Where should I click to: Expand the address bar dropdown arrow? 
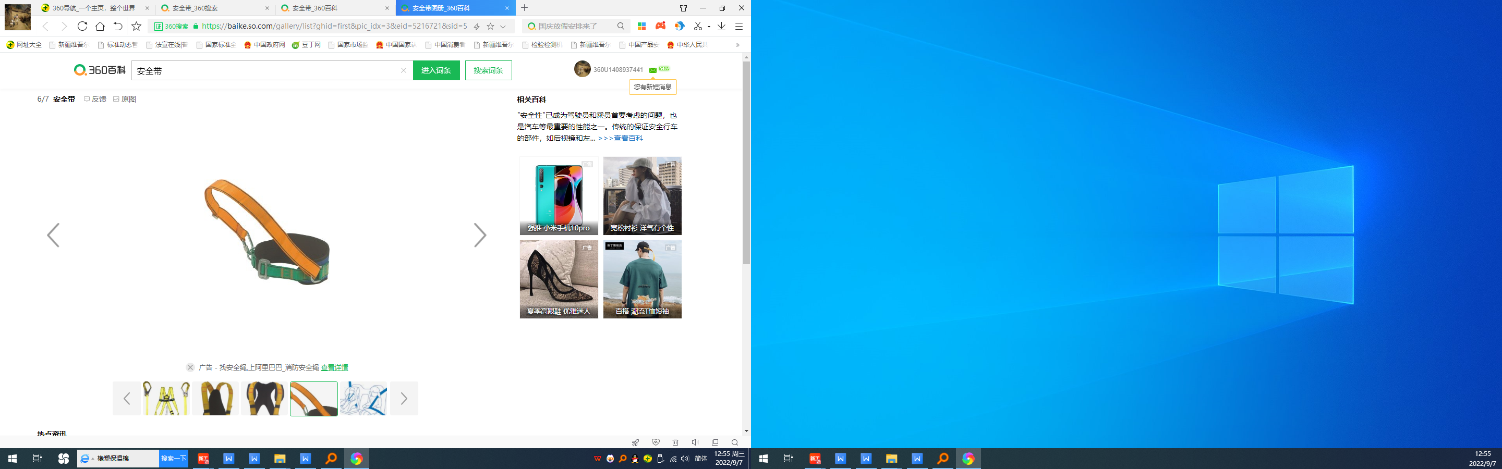click(503, 26)
